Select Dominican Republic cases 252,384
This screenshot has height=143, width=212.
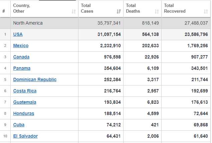[x=113, y=79]
